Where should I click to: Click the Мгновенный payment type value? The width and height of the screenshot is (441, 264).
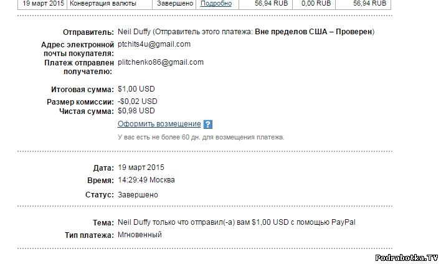point(140,235)
